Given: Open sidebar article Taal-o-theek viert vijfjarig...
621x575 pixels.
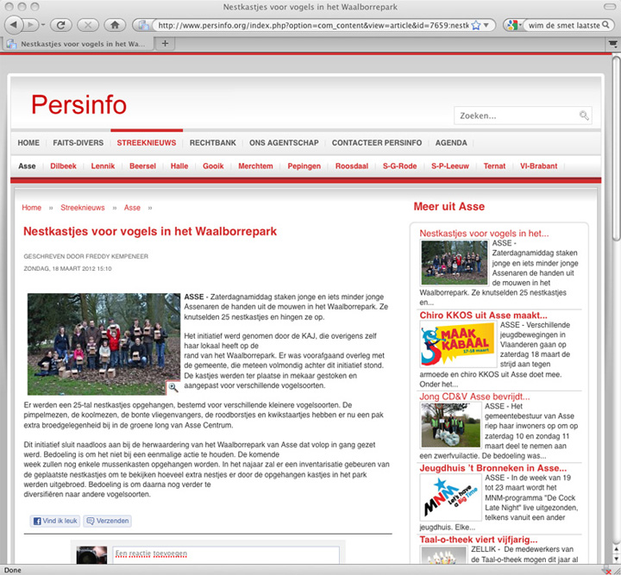Looking at the screenshot, I should tap(479, 540).
